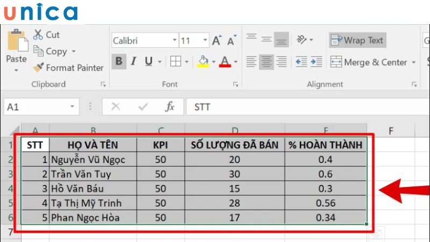Select row 7 header
Screen dimensions: 430x242
click(x=10, y=232)
